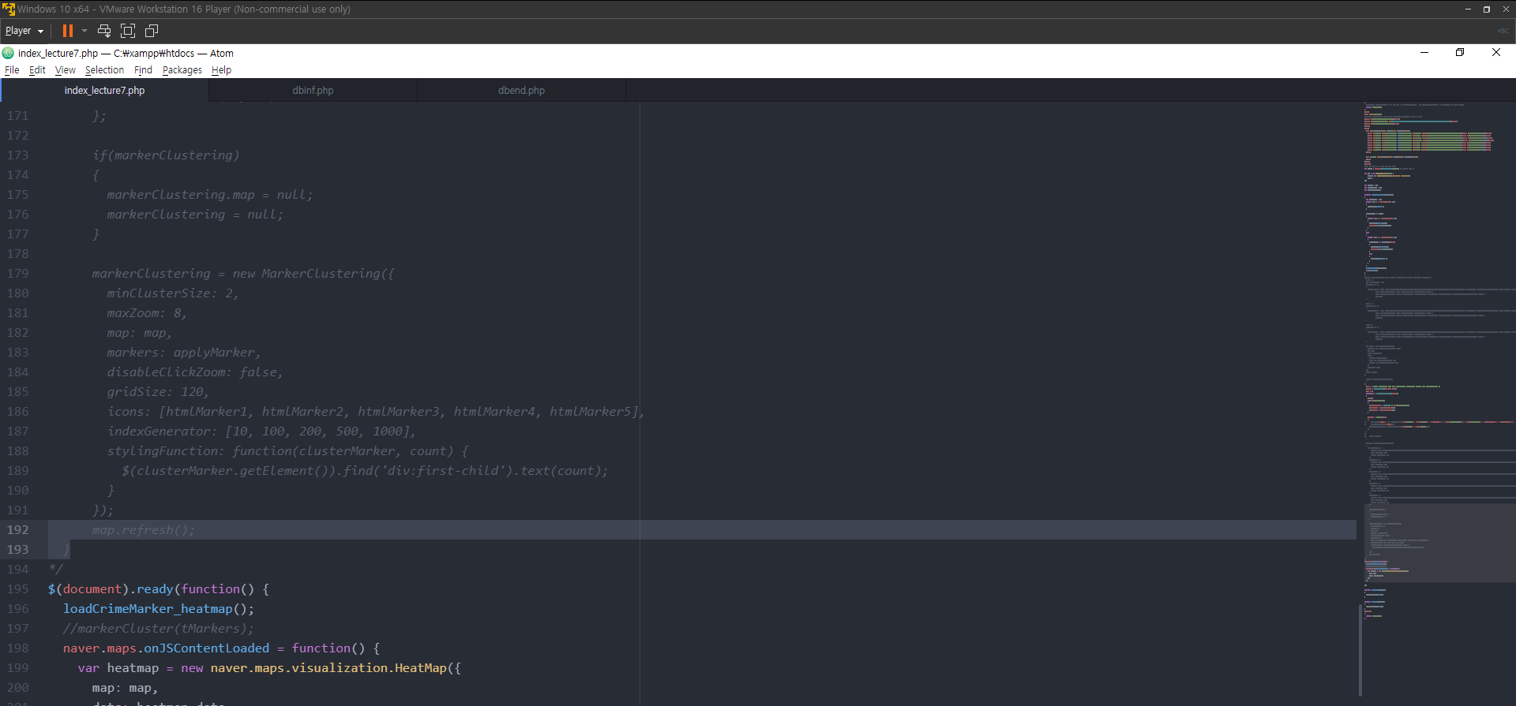Switch to the dbend.php tab

(521, 91)
